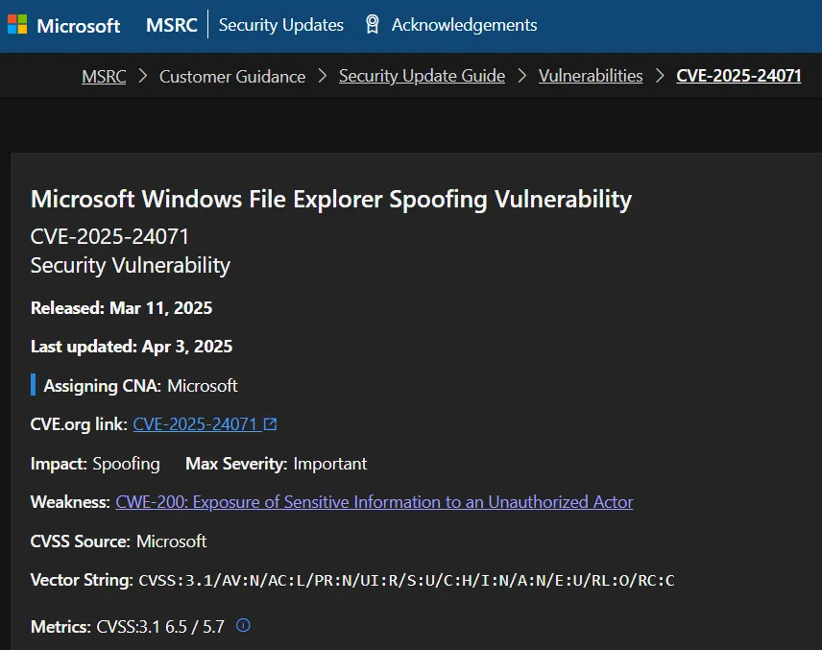
Task: Go to the Acknowledgements page
Action: click(x=464, y=25)
